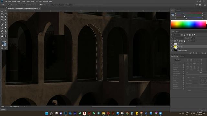Add a layer mask from Layers panel

pos(193,53)
